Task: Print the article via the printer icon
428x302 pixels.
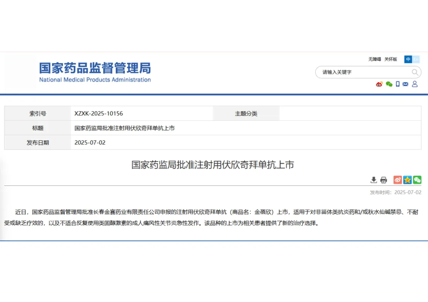Action: point(384,180)
